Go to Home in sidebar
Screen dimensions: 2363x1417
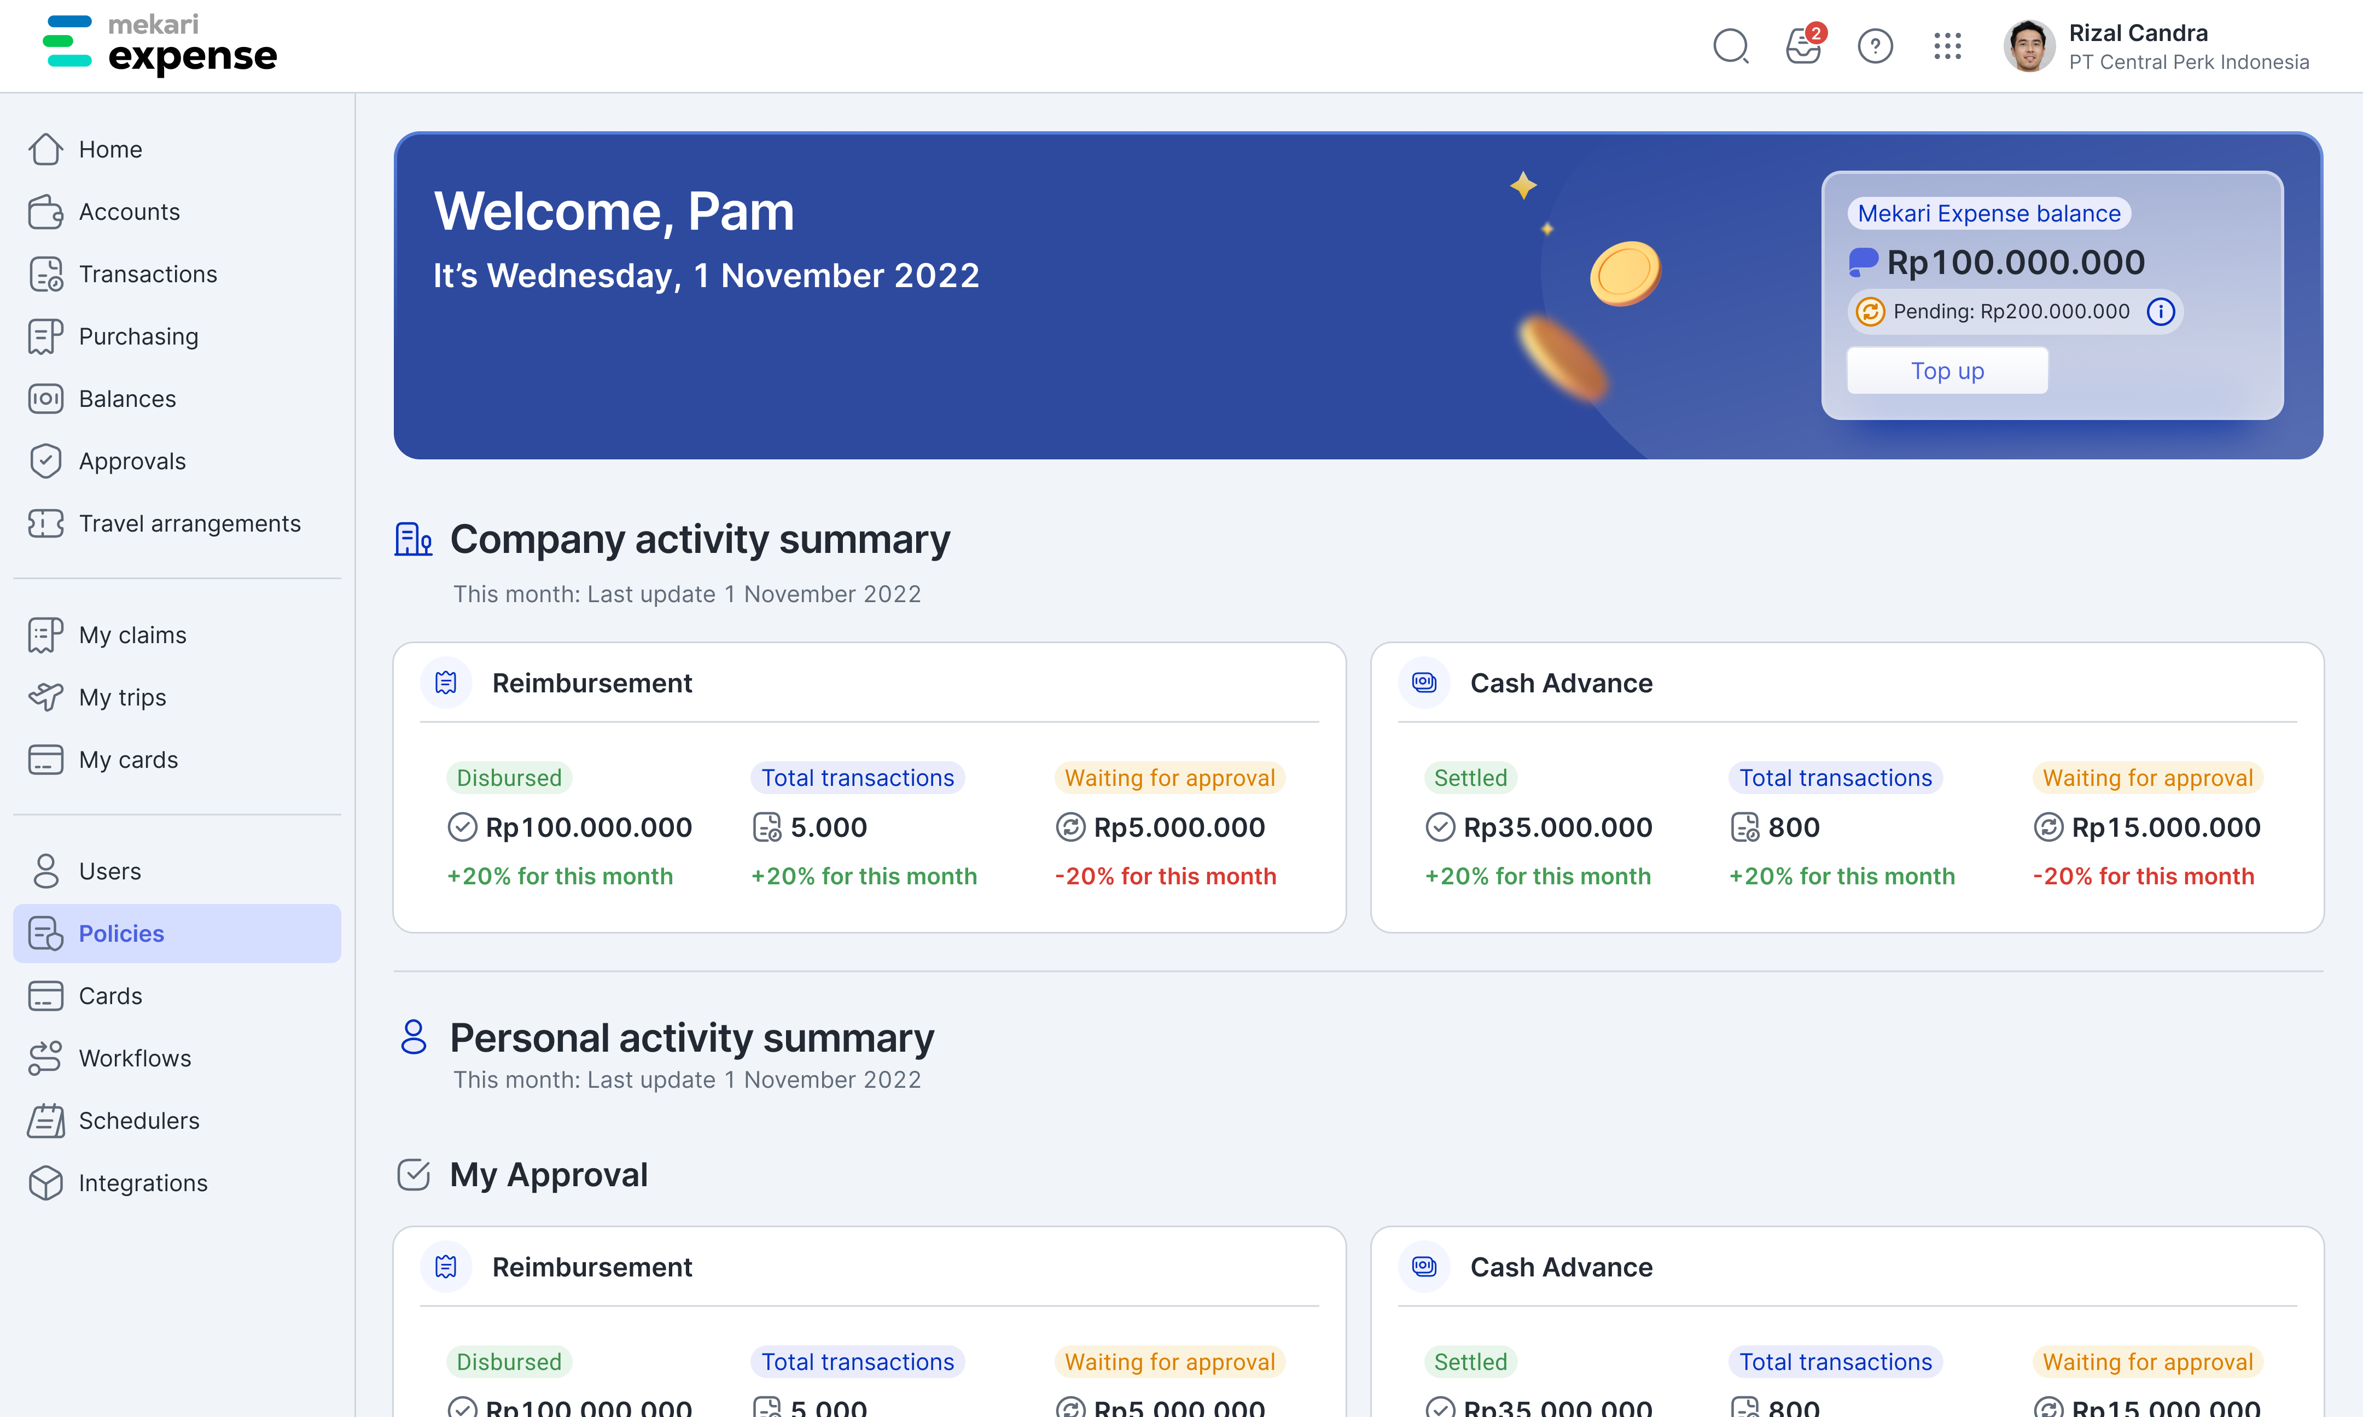click(110, 149)
